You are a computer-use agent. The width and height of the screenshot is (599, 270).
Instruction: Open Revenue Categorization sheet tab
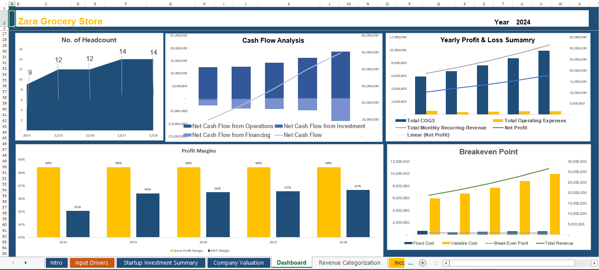350,263
